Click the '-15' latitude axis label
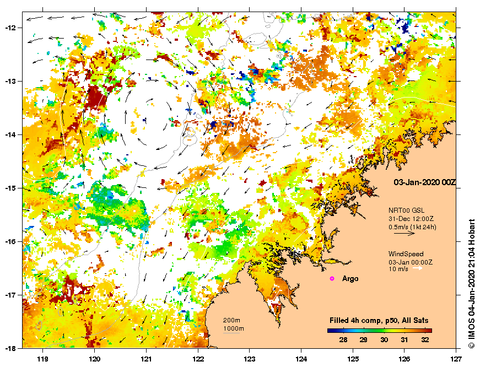The height and width of the screenshot is (367, 480). pos(10,188)
